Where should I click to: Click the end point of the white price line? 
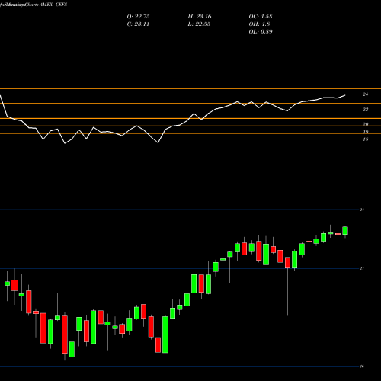pos(345,95)
